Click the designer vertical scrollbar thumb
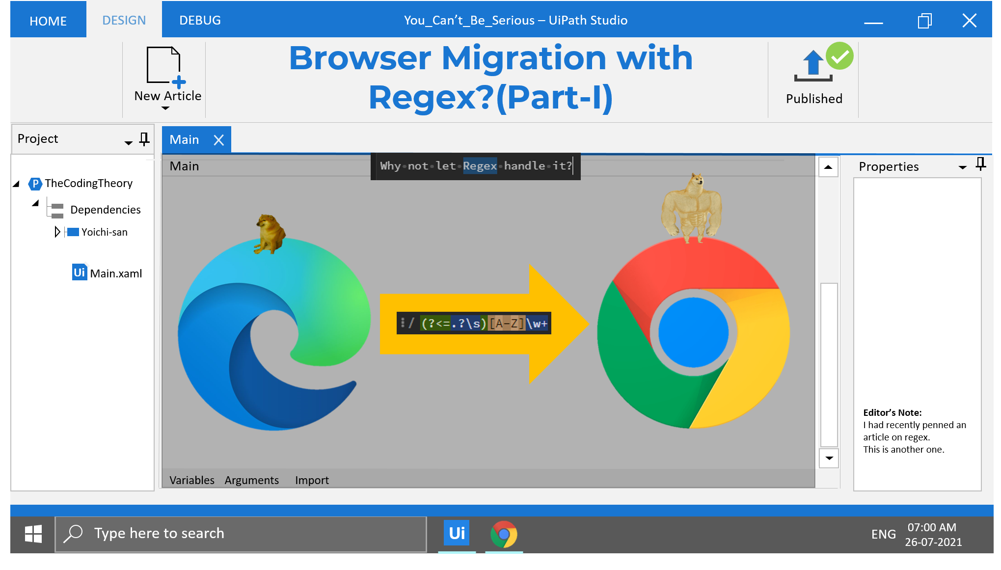Image resolution: width=1001 pixels, height=570 pixels. pos(829,365)
